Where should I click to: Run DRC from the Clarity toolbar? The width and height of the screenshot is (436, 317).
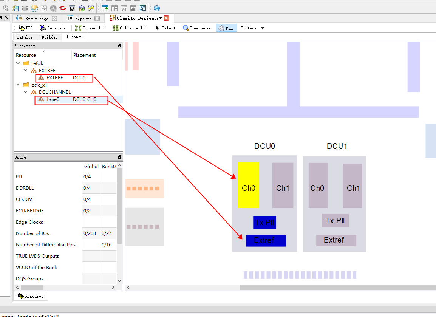coord(26,28)
